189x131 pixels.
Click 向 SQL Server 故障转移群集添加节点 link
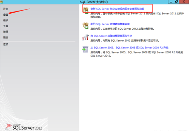[x=111, y=36]
